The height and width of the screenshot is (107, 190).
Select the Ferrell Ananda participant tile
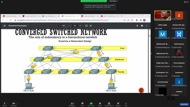click(163, 82)
